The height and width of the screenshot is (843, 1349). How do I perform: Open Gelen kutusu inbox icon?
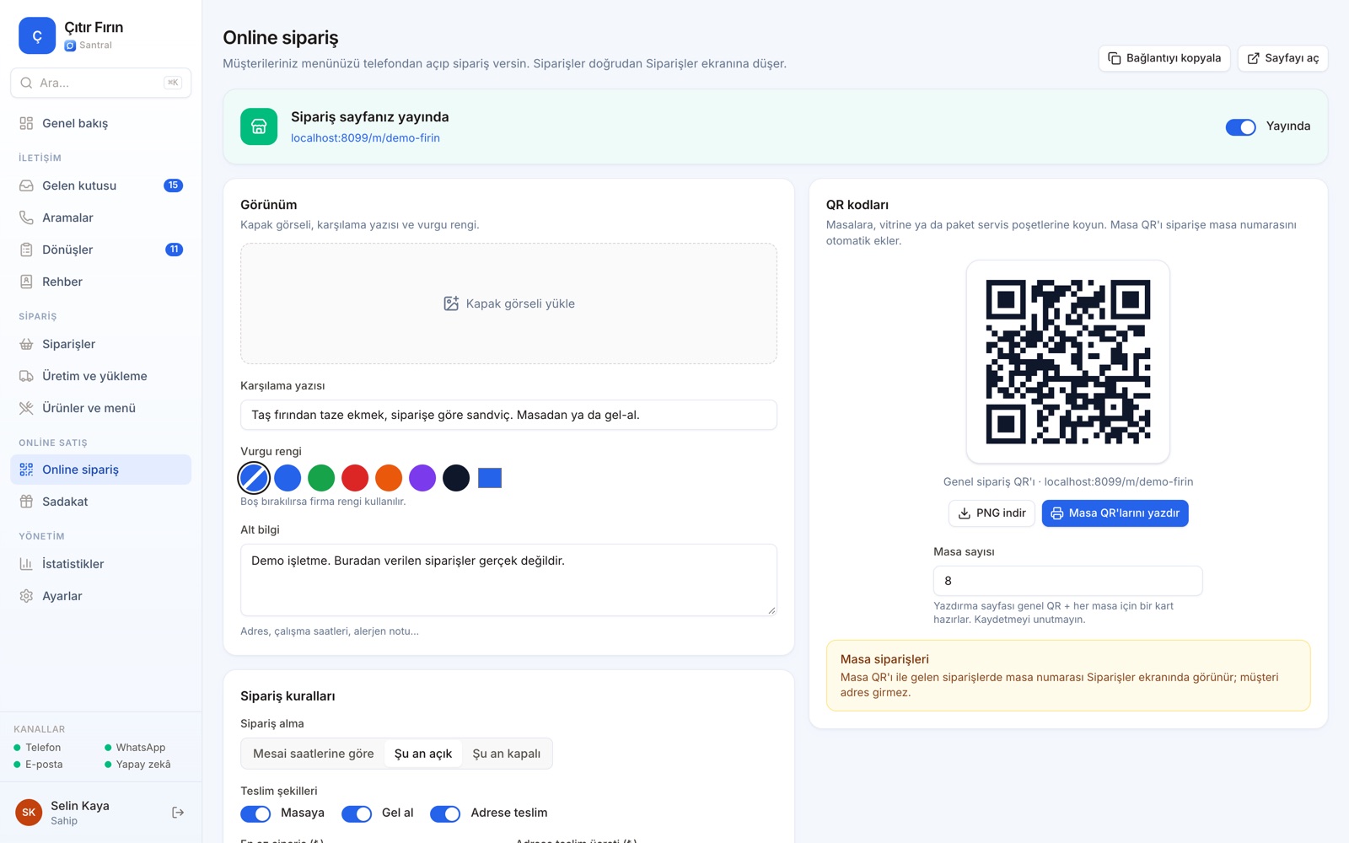(26, 185)
